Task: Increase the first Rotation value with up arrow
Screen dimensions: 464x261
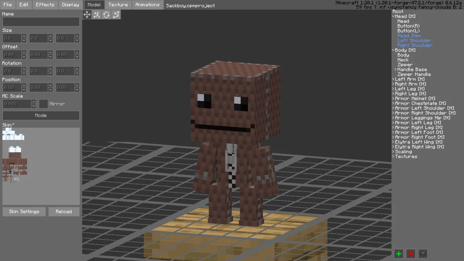Action: [24, 69]
